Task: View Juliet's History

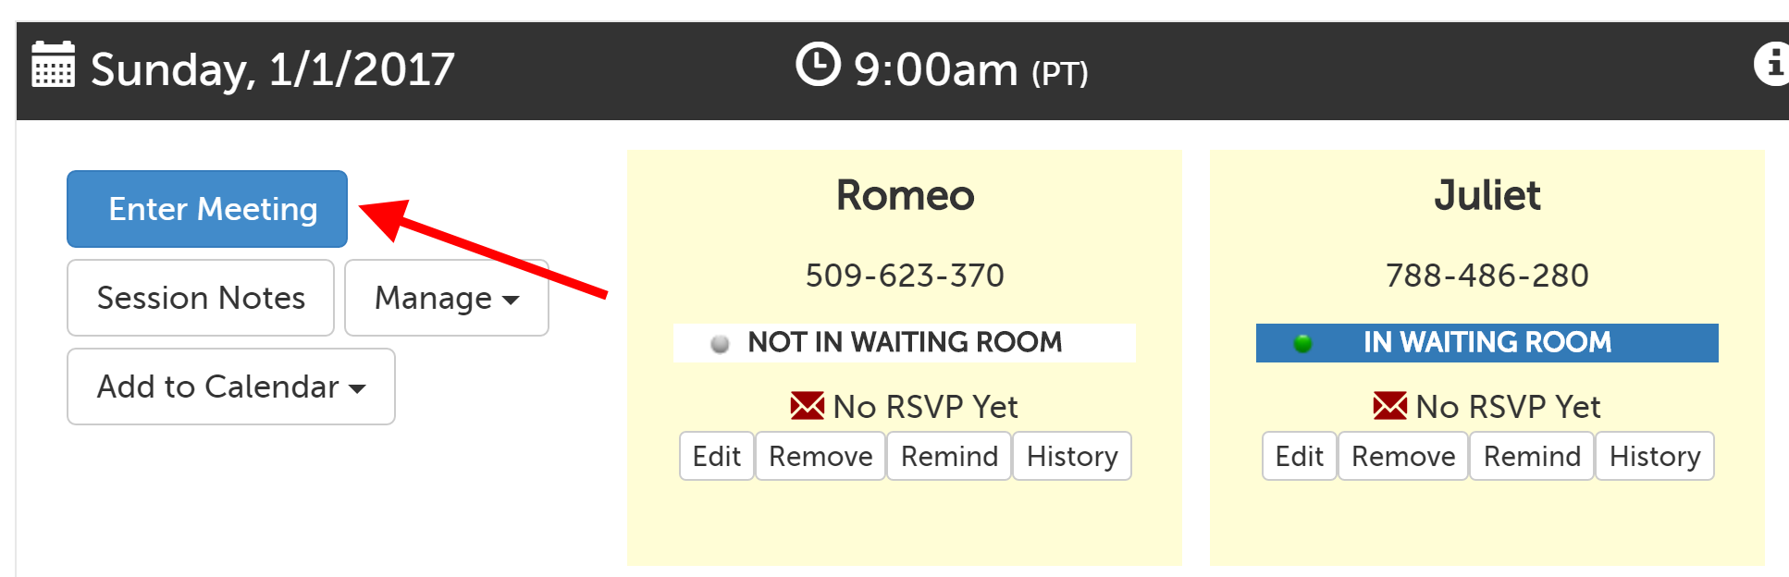Action: point(1655,456)
